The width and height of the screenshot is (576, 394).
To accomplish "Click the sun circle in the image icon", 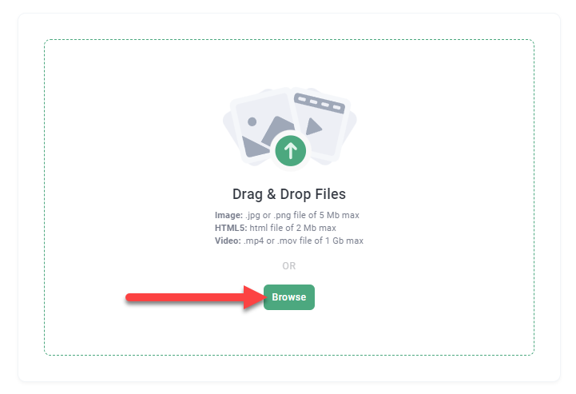I will click(x=252, y=121).
